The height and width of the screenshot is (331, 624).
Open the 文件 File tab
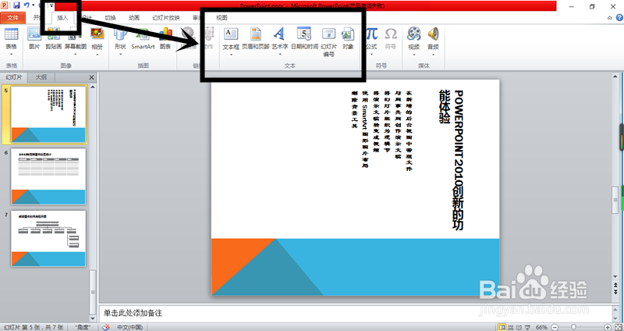[x=13, y=17]
